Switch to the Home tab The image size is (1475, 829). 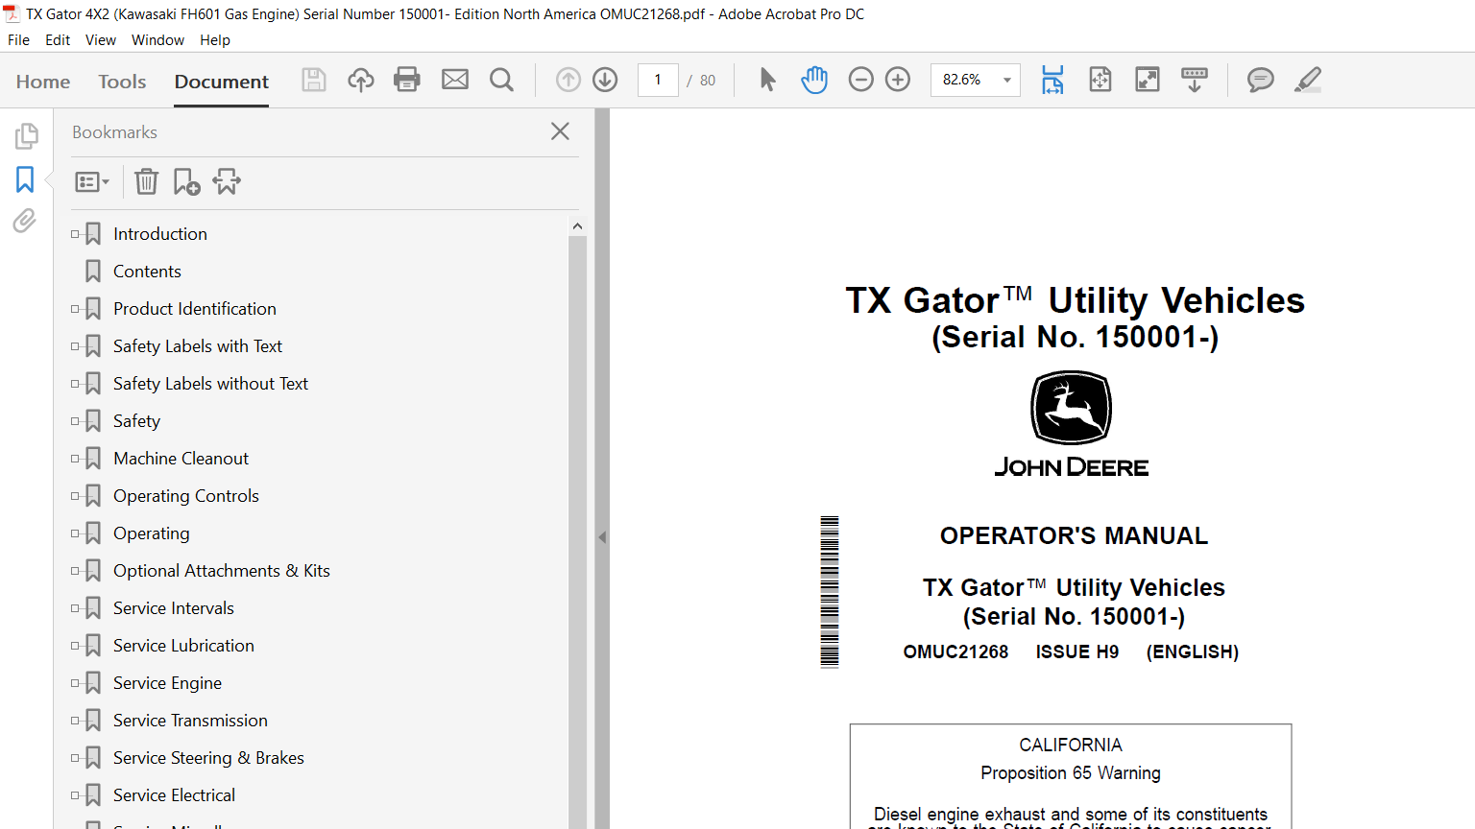point(43,82)
